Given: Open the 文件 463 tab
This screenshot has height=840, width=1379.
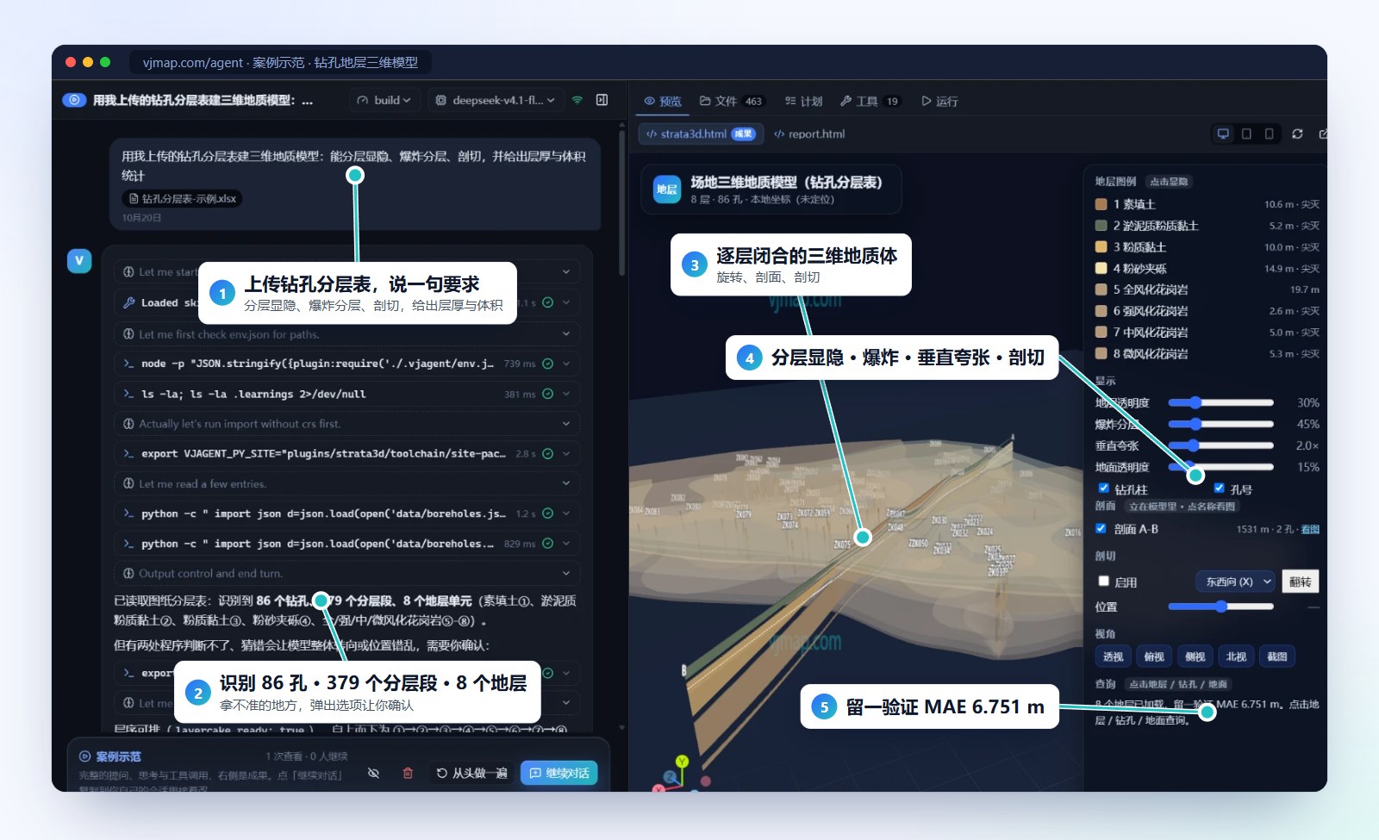Looking at the screenshot, I should coord(731,101).
